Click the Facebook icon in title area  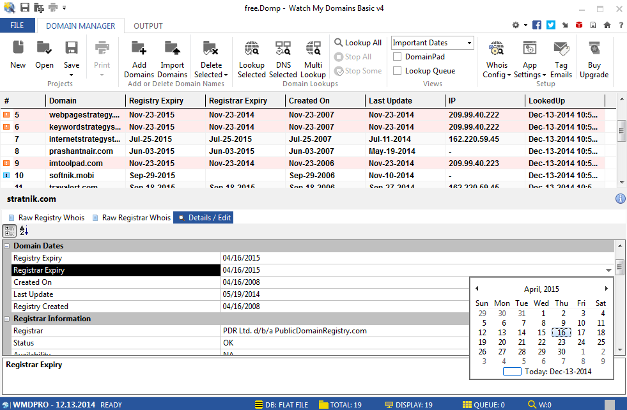click(x=537, y=25)
